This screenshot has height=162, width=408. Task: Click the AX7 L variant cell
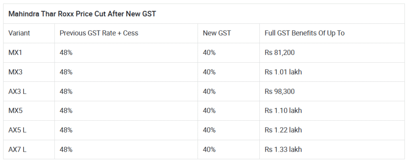(x=18, y=150)
